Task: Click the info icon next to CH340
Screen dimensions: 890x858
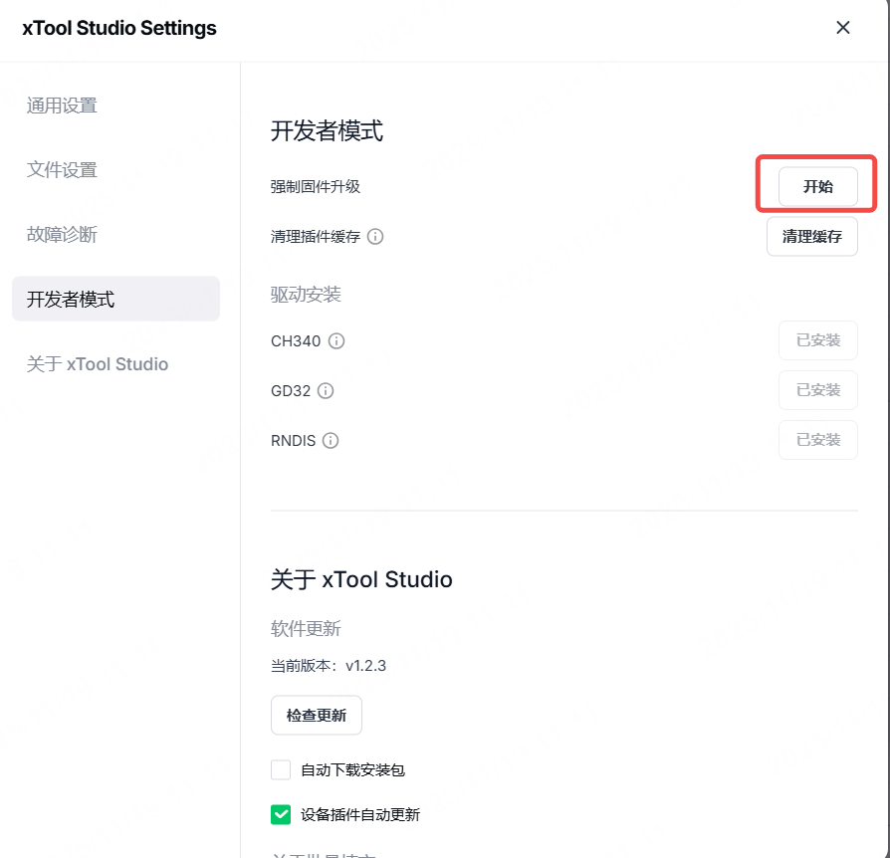Action: [336, 341]
